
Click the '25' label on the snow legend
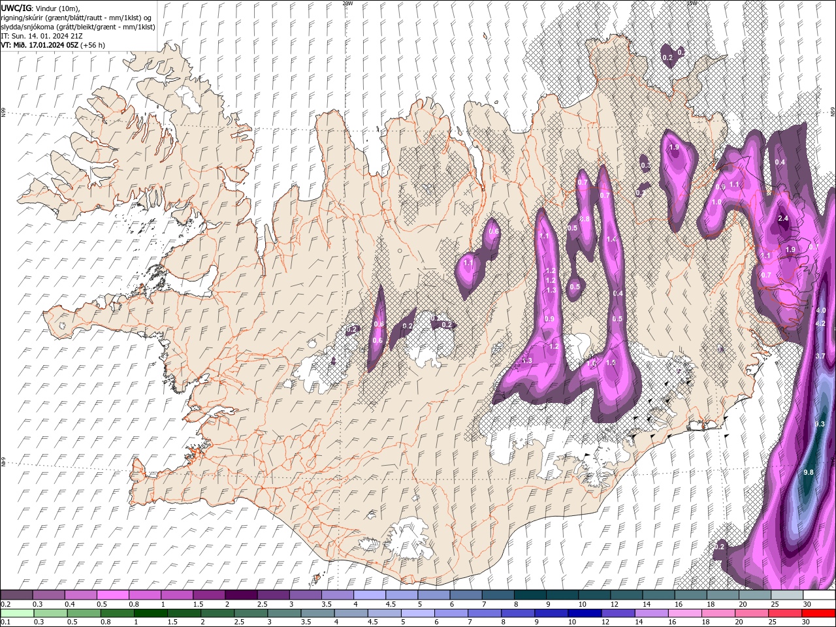click(775, 604)
